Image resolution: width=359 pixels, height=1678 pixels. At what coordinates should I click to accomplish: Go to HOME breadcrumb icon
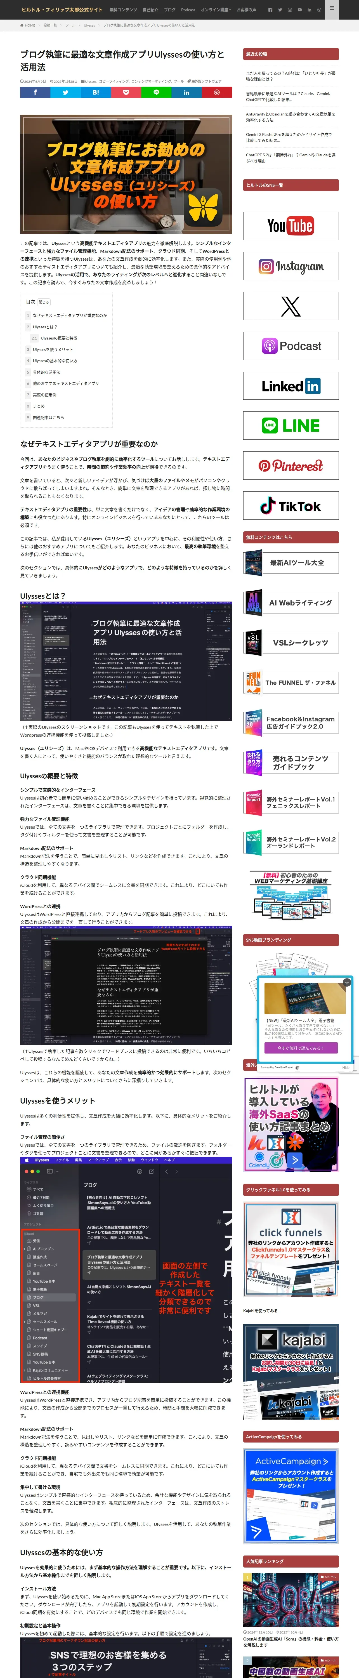[x=27, y=25]
